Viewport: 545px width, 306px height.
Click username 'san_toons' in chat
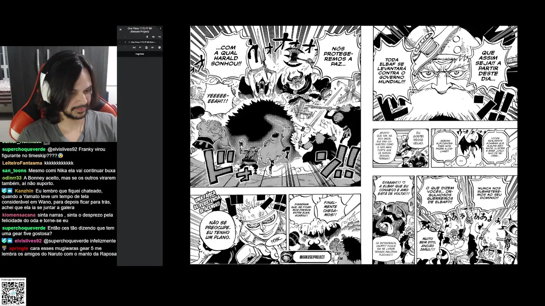pos(14,170)
